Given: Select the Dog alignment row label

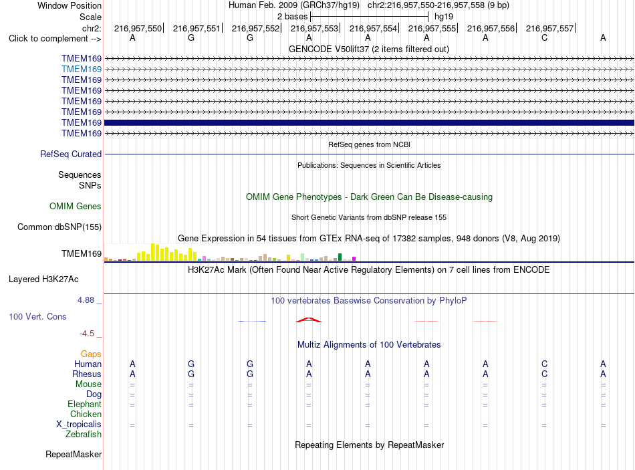Looking at the screenshot, I should point(94,394).
